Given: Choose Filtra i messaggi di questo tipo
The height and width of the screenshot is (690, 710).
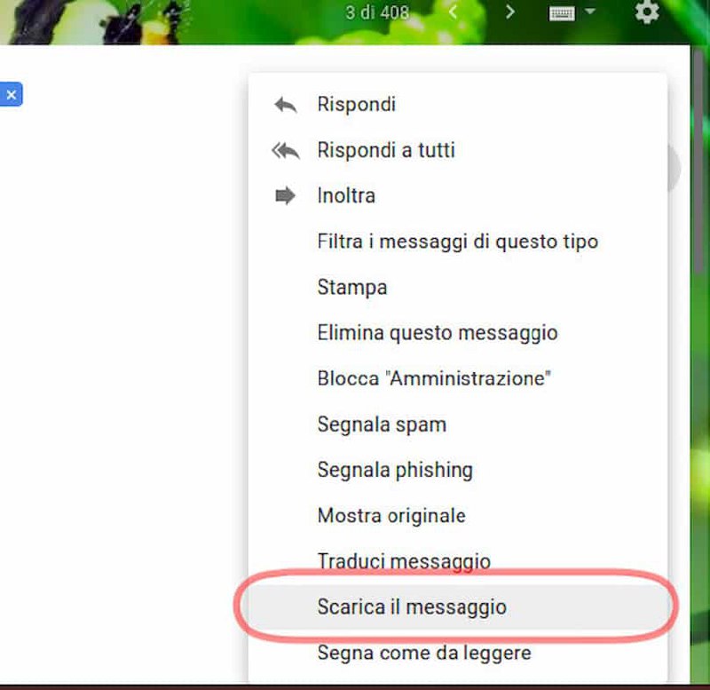Looking at the screenshot, I should click(x=457, y=242).
